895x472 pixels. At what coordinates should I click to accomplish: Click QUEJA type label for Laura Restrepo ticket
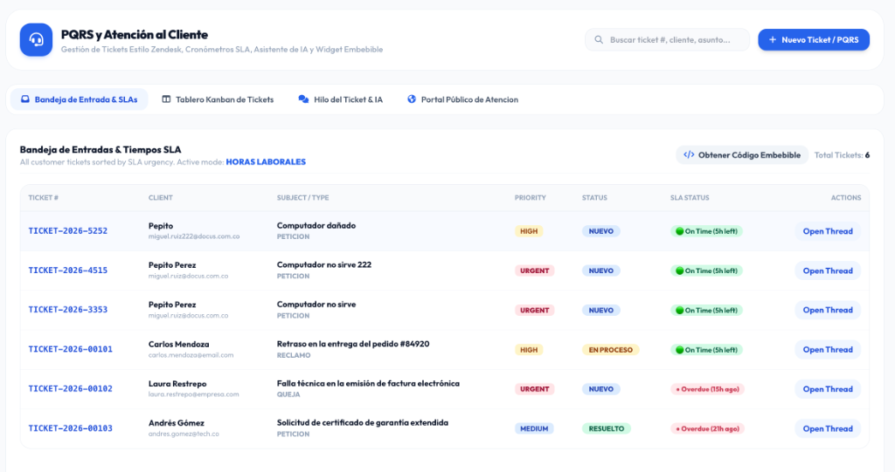click(x=288, y=394)
